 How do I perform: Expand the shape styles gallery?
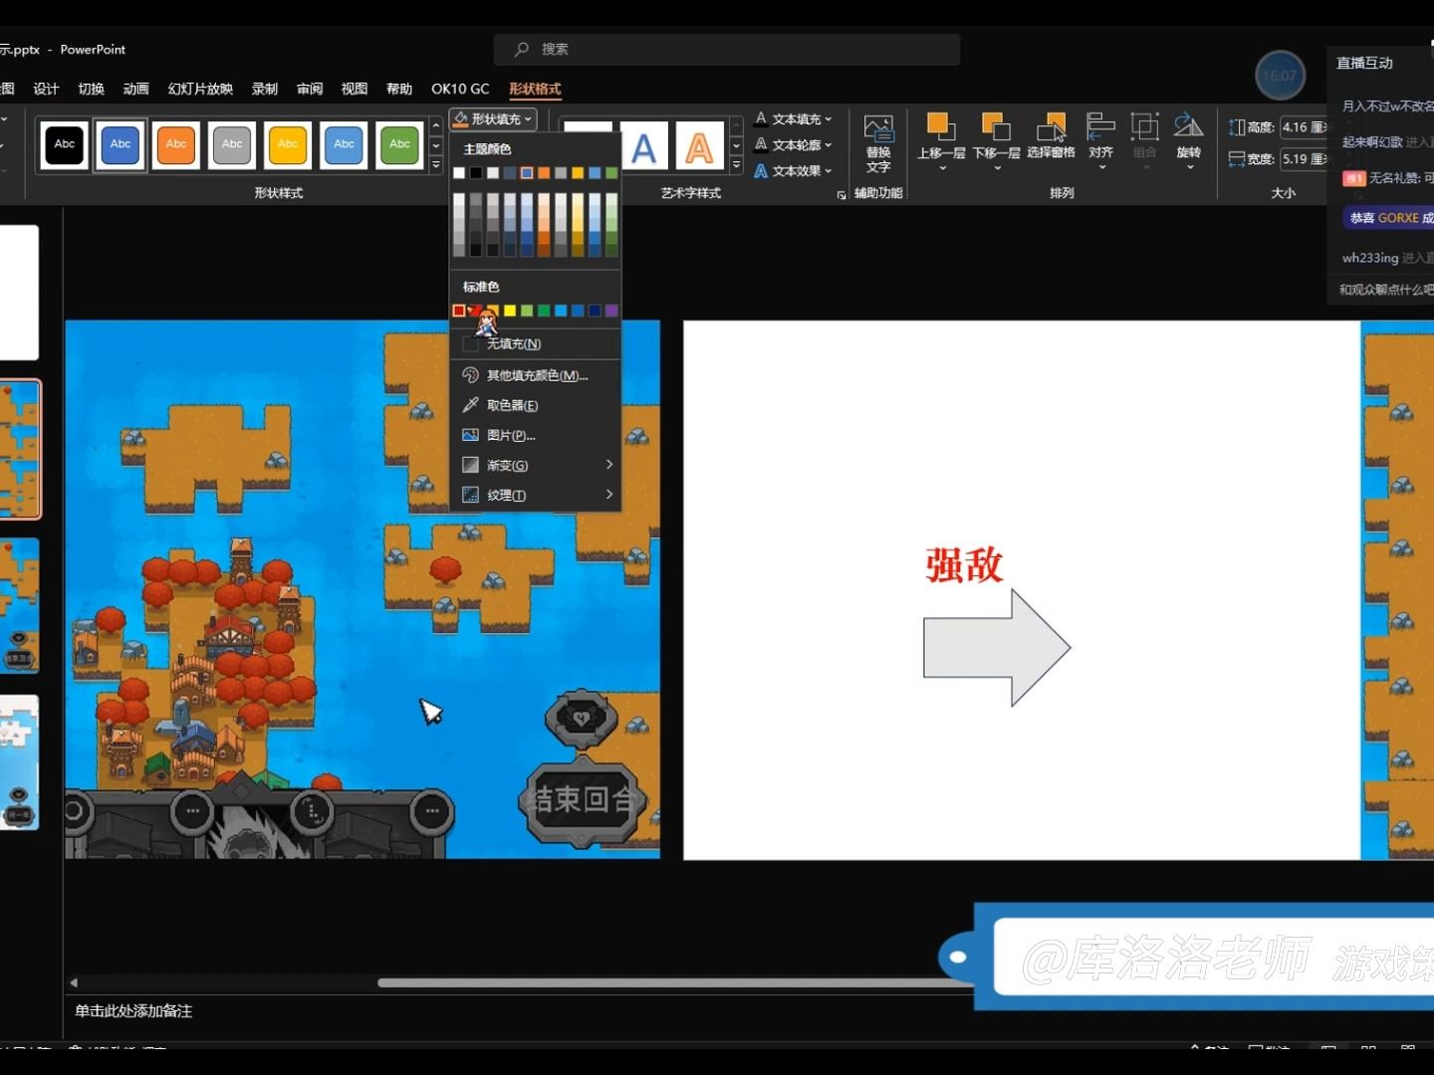(x=436, y=165)
